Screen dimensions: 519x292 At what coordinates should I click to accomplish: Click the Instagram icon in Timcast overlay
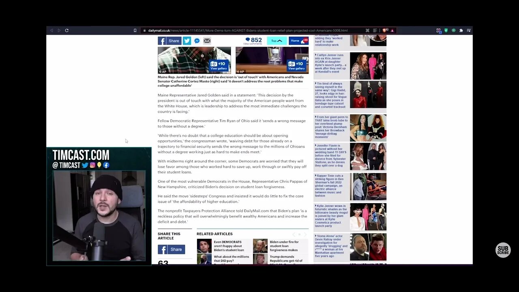click(x=92, y=165)
